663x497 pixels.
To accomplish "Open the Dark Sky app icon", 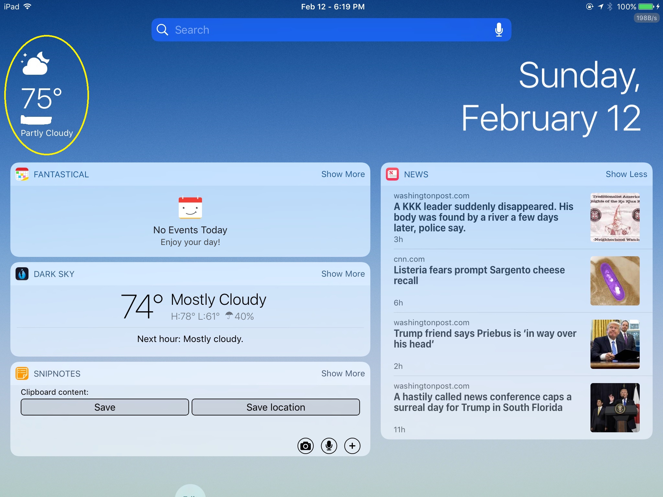I will click(22, 274).
